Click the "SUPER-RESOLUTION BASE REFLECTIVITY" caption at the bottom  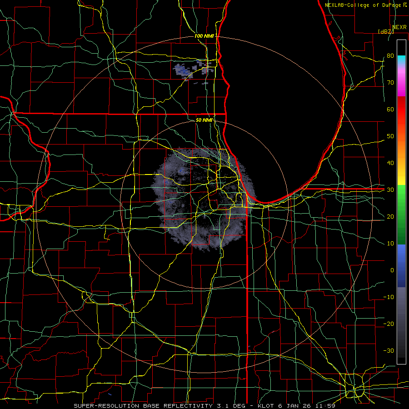143,406
